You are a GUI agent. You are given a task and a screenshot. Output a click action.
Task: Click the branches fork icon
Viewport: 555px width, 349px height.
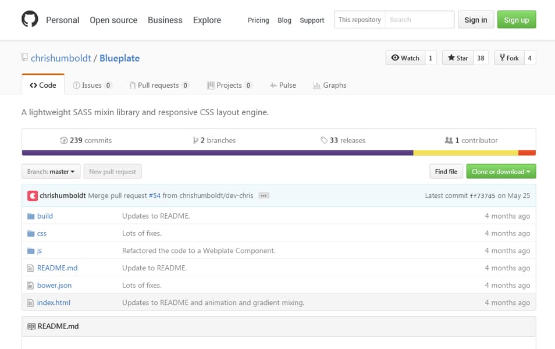pos(195,141)
